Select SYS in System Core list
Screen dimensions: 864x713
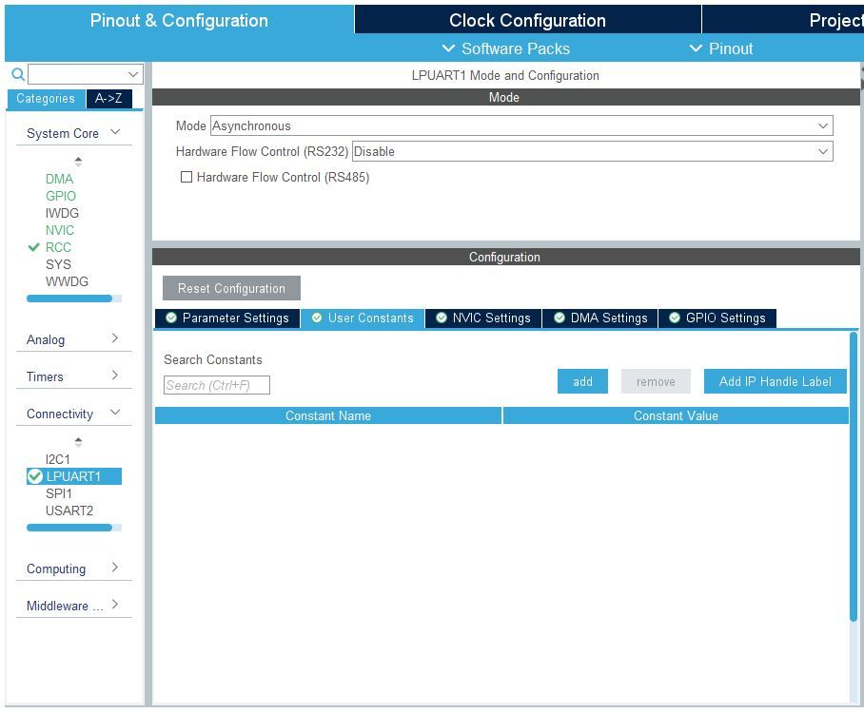[58, 264]
